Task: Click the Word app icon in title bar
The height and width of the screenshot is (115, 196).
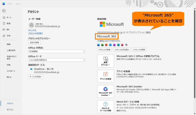Action: click(4, 4)
